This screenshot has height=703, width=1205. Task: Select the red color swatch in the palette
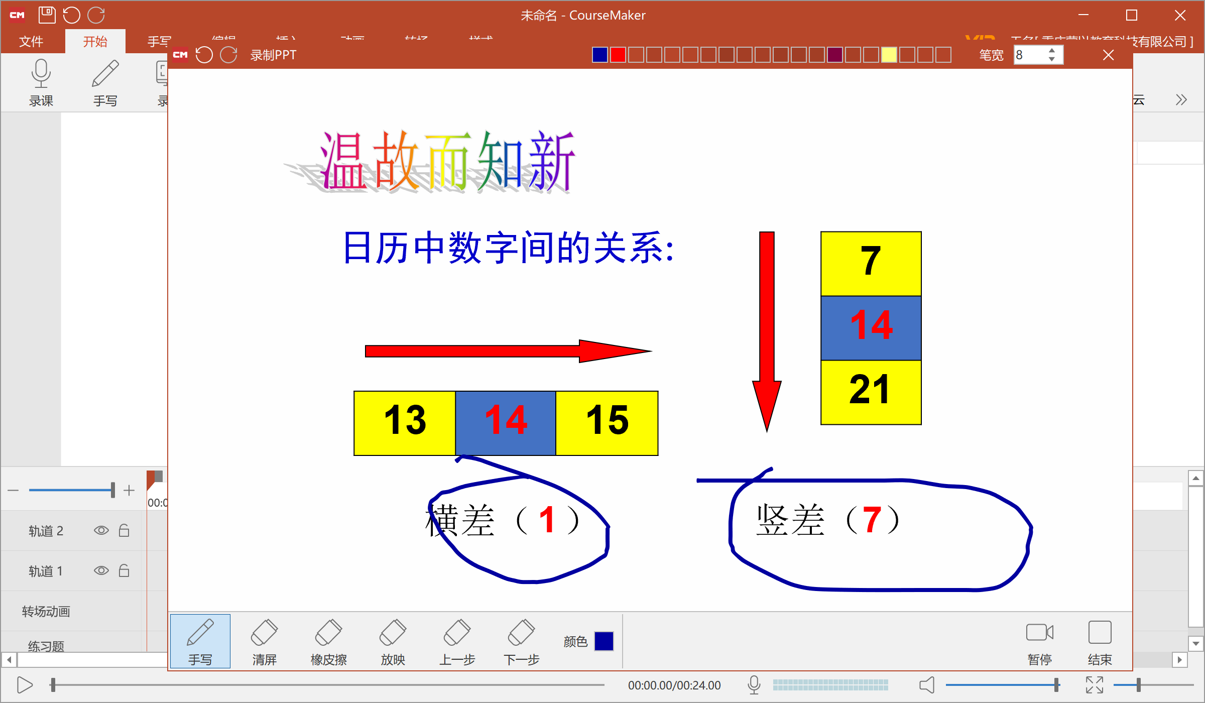pos(618,54)
